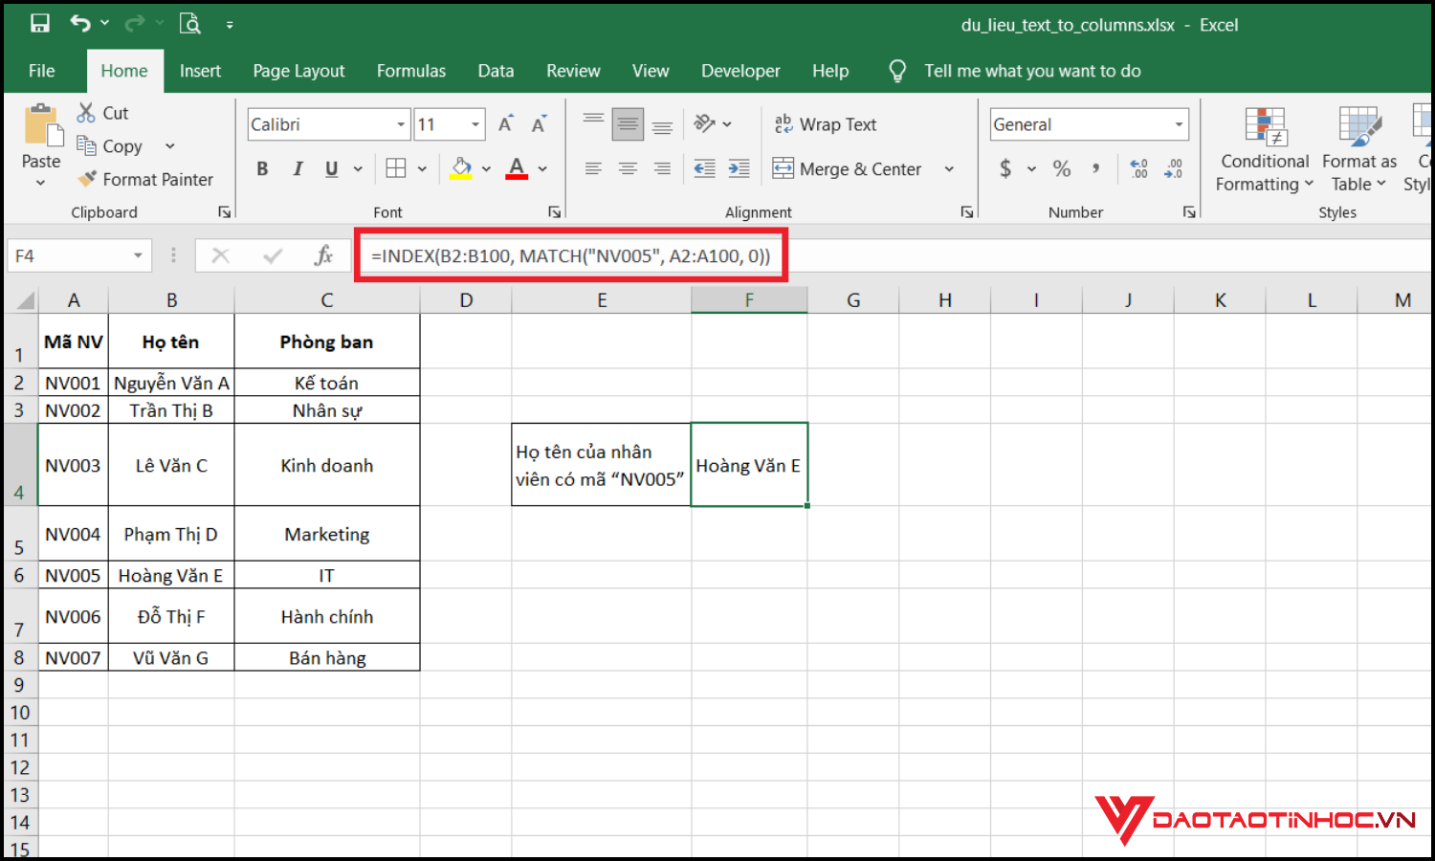This screenshot has height=861, width=1435.
Task: Select the Data ribbon tab
Action: pos(496,71)
